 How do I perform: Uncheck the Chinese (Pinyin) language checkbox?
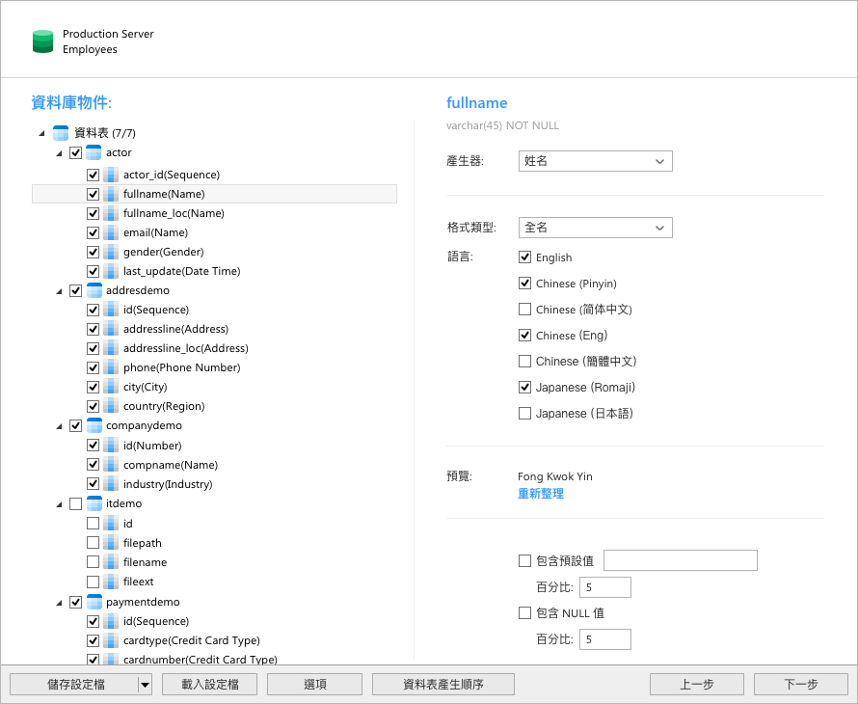coord(524,283)
